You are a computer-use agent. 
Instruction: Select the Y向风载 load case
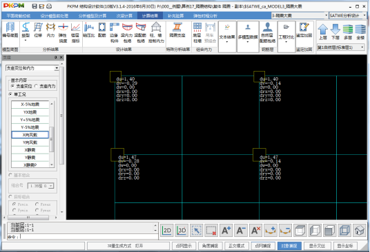tap(30, 142)
